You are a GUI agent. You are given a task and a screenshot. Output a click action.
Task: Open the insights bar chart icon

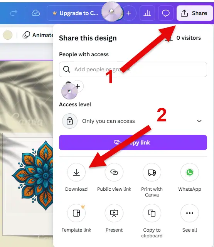(147, 13)
